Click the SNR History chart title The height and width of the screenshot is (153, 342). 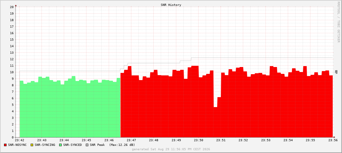click(x=171, y=5)
